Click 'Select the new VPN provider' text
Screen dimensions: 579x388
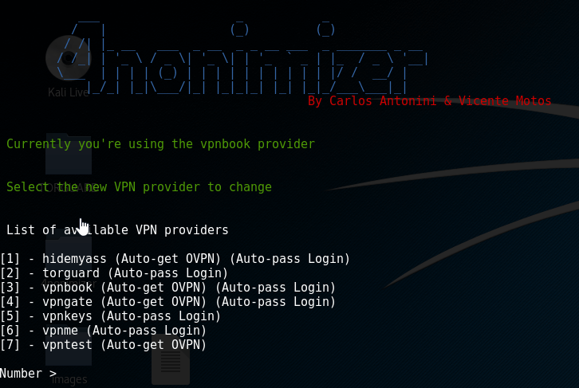(x=140, y=187)
